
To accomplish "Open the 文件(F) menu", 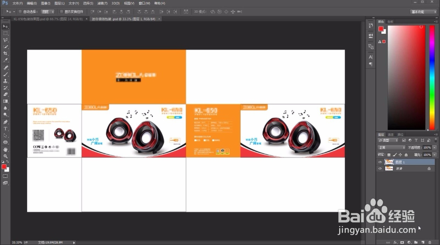I will [18, 4].
